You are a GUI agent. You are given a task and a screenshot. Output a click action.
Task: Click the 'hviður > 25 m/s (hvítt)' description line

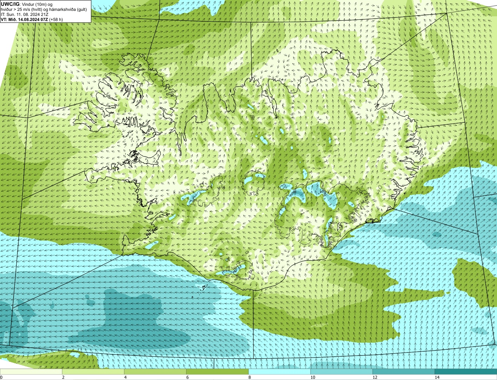click(x=44, y=9)
